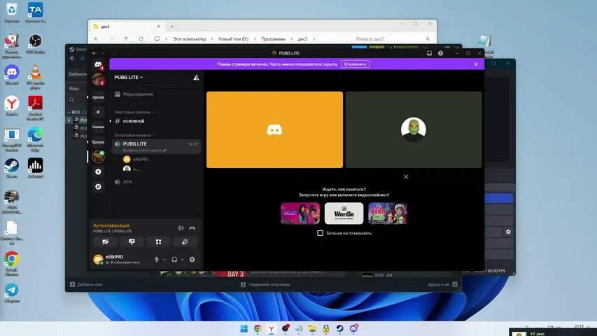Viewport: 597px width, 336px height.
Task: Collapse the Голосовые каналы category
Action: pos(135,135)
